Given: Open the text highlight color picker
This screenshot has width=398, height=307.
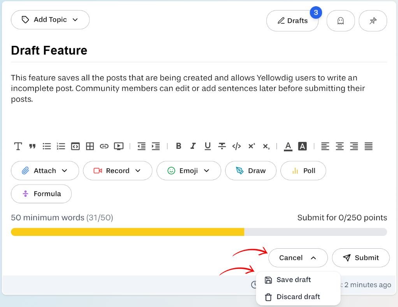Looking at the screenshot, I should coord(302,147).
